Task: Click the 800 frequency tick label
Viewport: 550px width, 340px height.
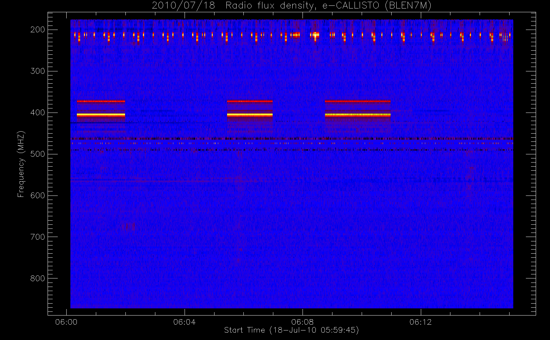Action: tap(38, 278)
